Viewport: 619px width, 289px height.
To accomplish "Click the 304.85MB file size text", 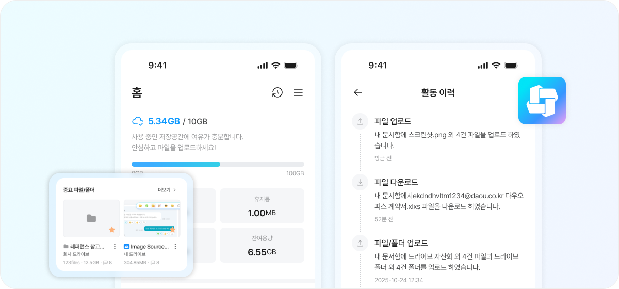I will click(135, 262).
